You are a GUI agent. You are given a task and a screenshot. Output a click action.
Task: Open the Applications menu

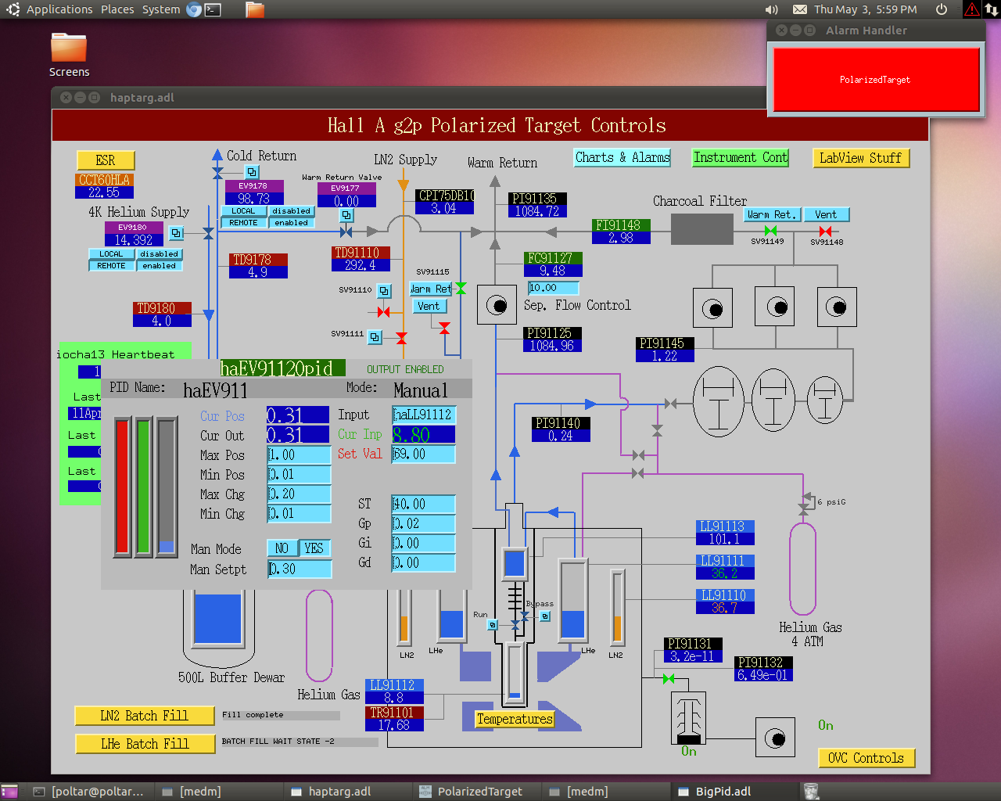[59, 9]
